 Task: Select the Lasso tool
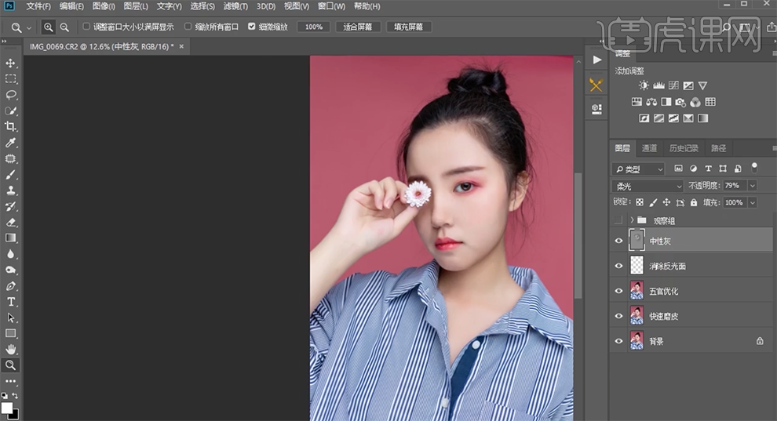point(11,94)
